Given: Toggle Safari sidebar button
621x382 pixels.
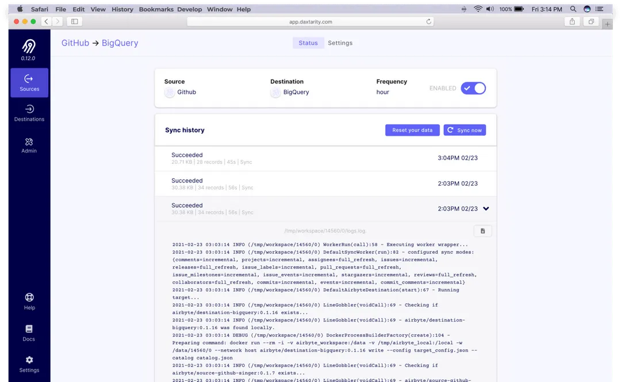Looking at the screenshot, I should pos(74,21).
